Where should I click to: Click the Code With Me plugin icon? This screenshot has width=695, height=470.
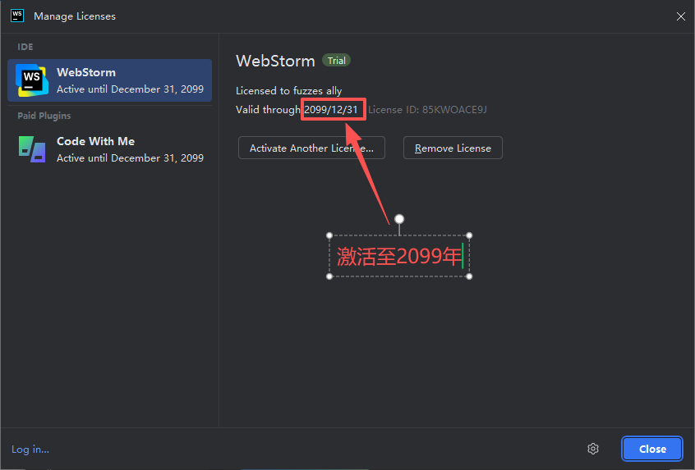tap(31, 149)
